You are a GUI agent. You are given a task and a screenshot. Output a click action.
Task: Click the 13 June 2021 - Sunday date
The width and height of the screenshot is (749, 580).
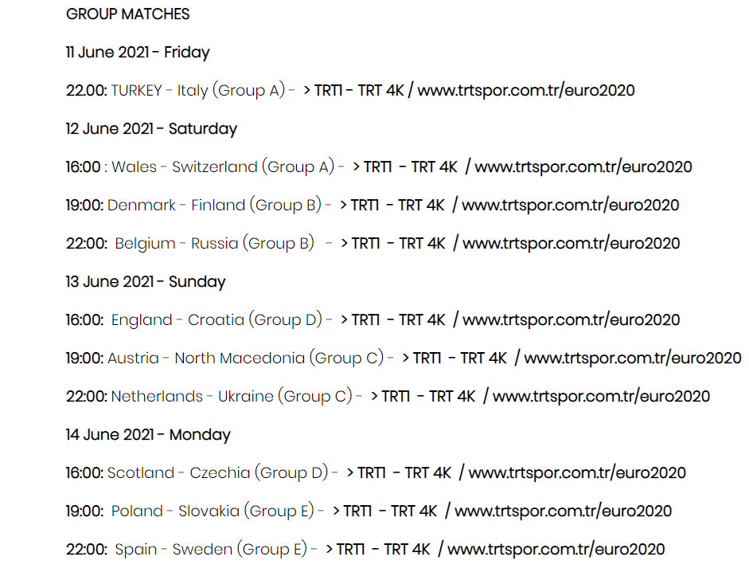click(x=146, y=281)
